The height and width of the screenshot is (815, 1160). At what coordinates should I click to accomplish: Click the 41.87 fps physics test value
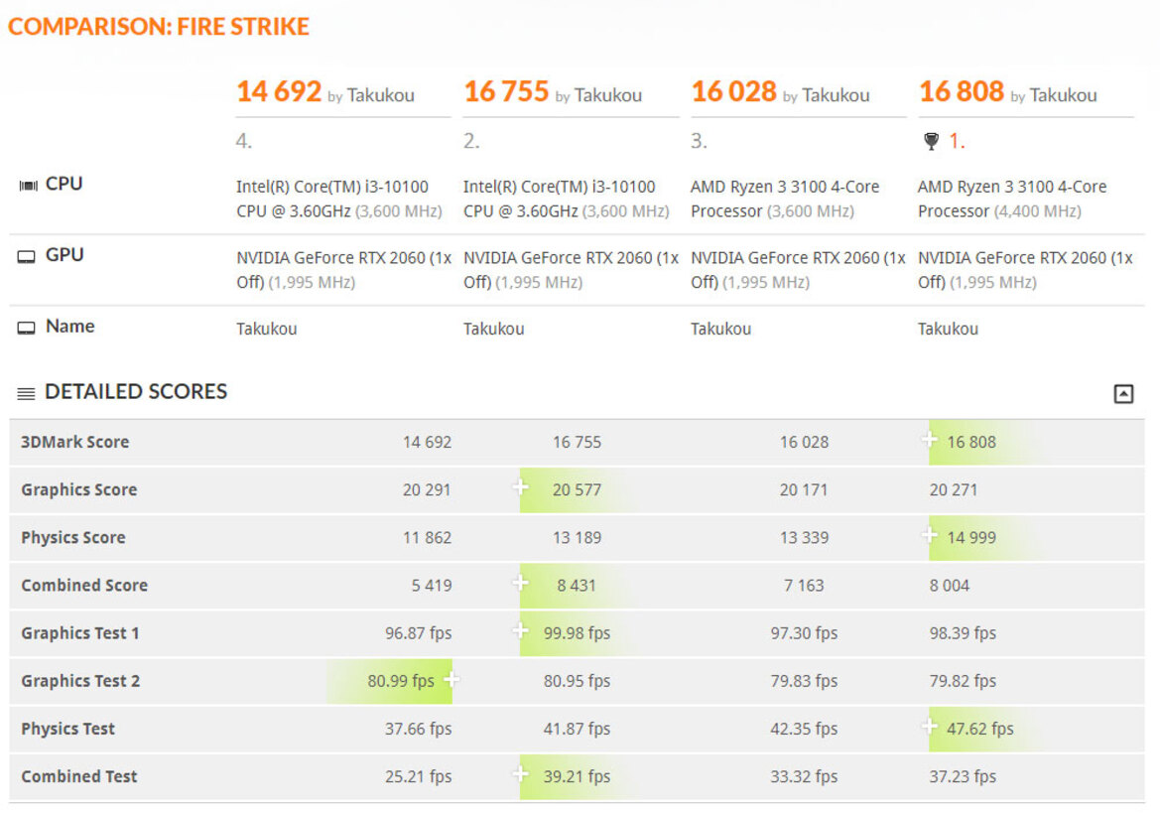coord(578,729)
